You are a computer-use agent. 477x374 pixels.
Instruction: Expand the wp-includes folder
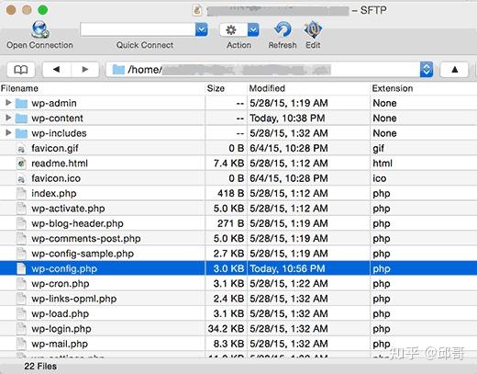pyautogui.click(x=8, y=132)
